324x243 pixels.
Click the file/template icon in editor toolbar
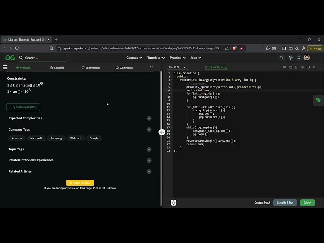(296, 67)
